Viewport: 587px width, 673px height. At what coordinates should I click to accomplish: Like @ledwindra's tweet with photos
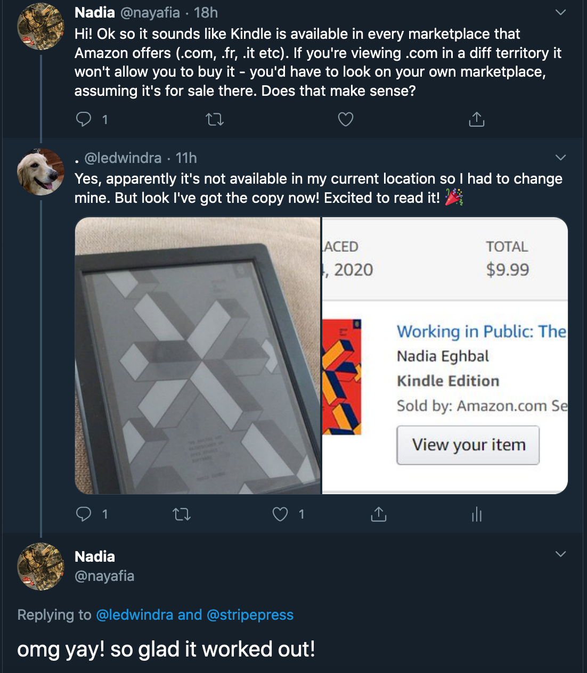[280, 514]
